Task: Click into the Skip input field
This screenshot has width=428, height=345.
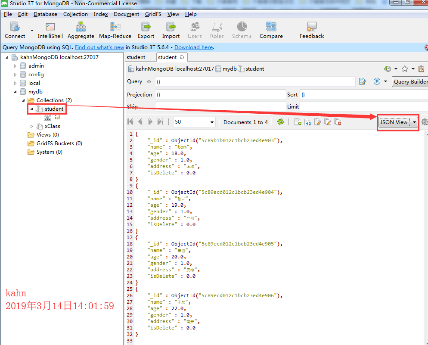Action: pos(220,106)
